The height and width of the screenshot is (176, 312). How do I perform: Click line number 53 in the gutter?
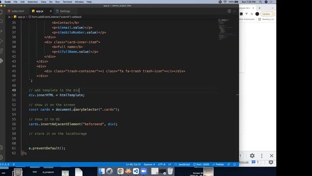14,110
